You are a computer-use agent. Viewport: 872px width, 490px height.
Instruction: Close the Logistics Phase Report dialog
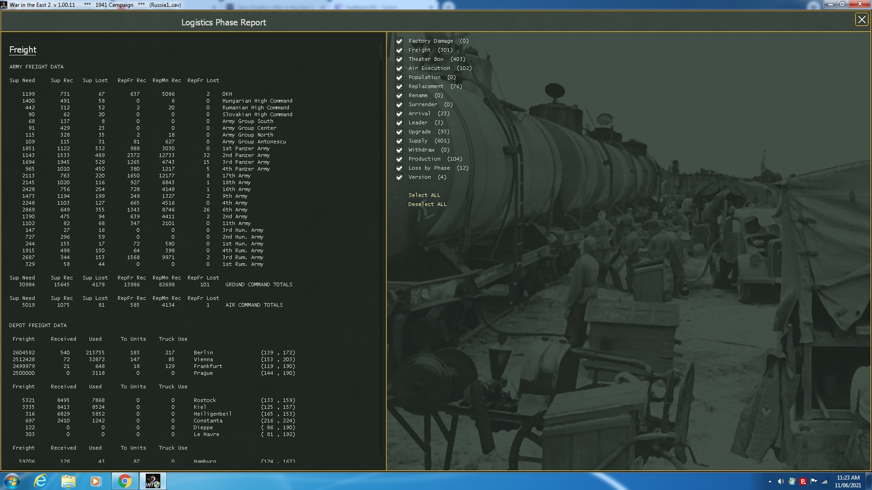point(862,20)
